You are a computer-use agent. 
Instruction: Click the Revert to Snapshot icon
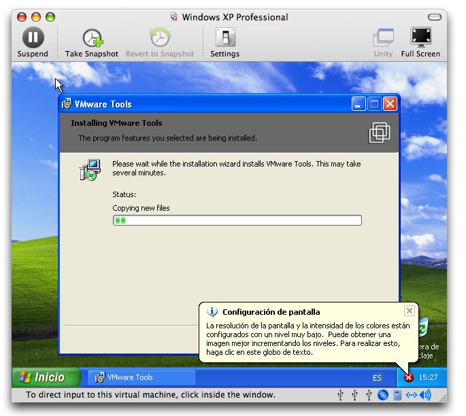(x=160, y=37)
